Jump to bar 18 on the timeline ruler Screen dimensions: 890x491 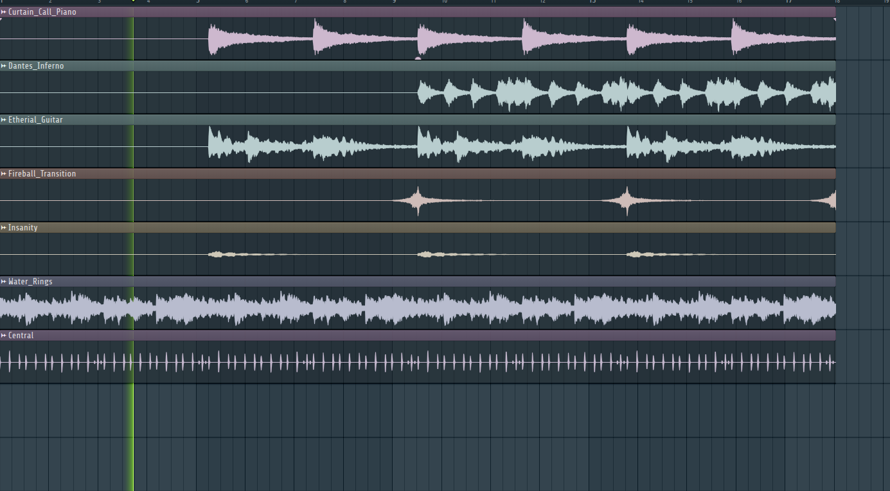[x=837, y=2]
